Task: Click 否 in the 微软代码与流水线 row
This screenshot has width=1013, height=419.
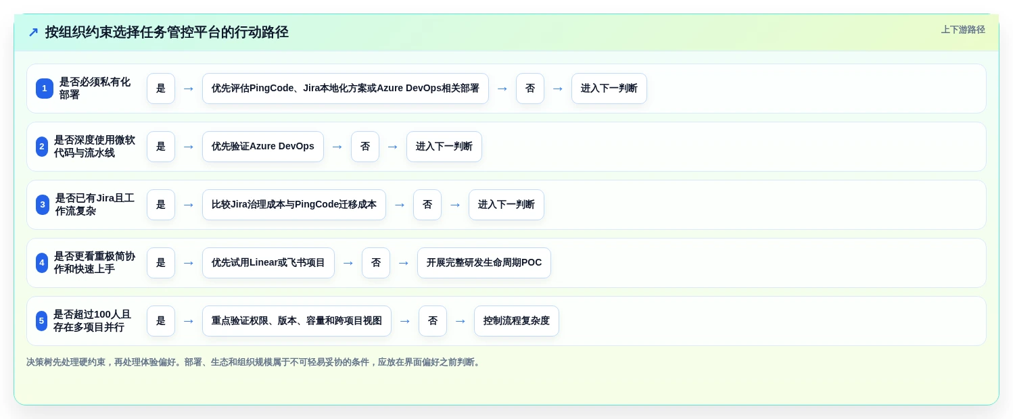Action: pyautogui.click(x=365, y=147)
